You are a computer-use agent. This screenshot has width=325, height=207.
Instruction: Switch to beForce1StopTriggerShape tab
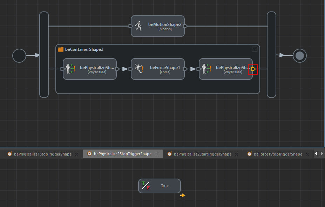tap(278, 154)
